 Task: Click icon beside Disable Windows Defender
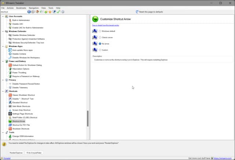click(x=10, y=35)
